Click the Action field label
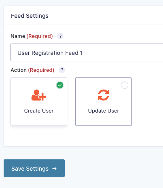Viewport: 163px width, 188px height. (19, 70)
